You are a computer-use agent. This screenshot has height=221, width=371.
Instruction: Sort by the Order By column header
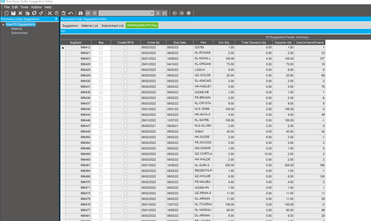click(153, 42)
